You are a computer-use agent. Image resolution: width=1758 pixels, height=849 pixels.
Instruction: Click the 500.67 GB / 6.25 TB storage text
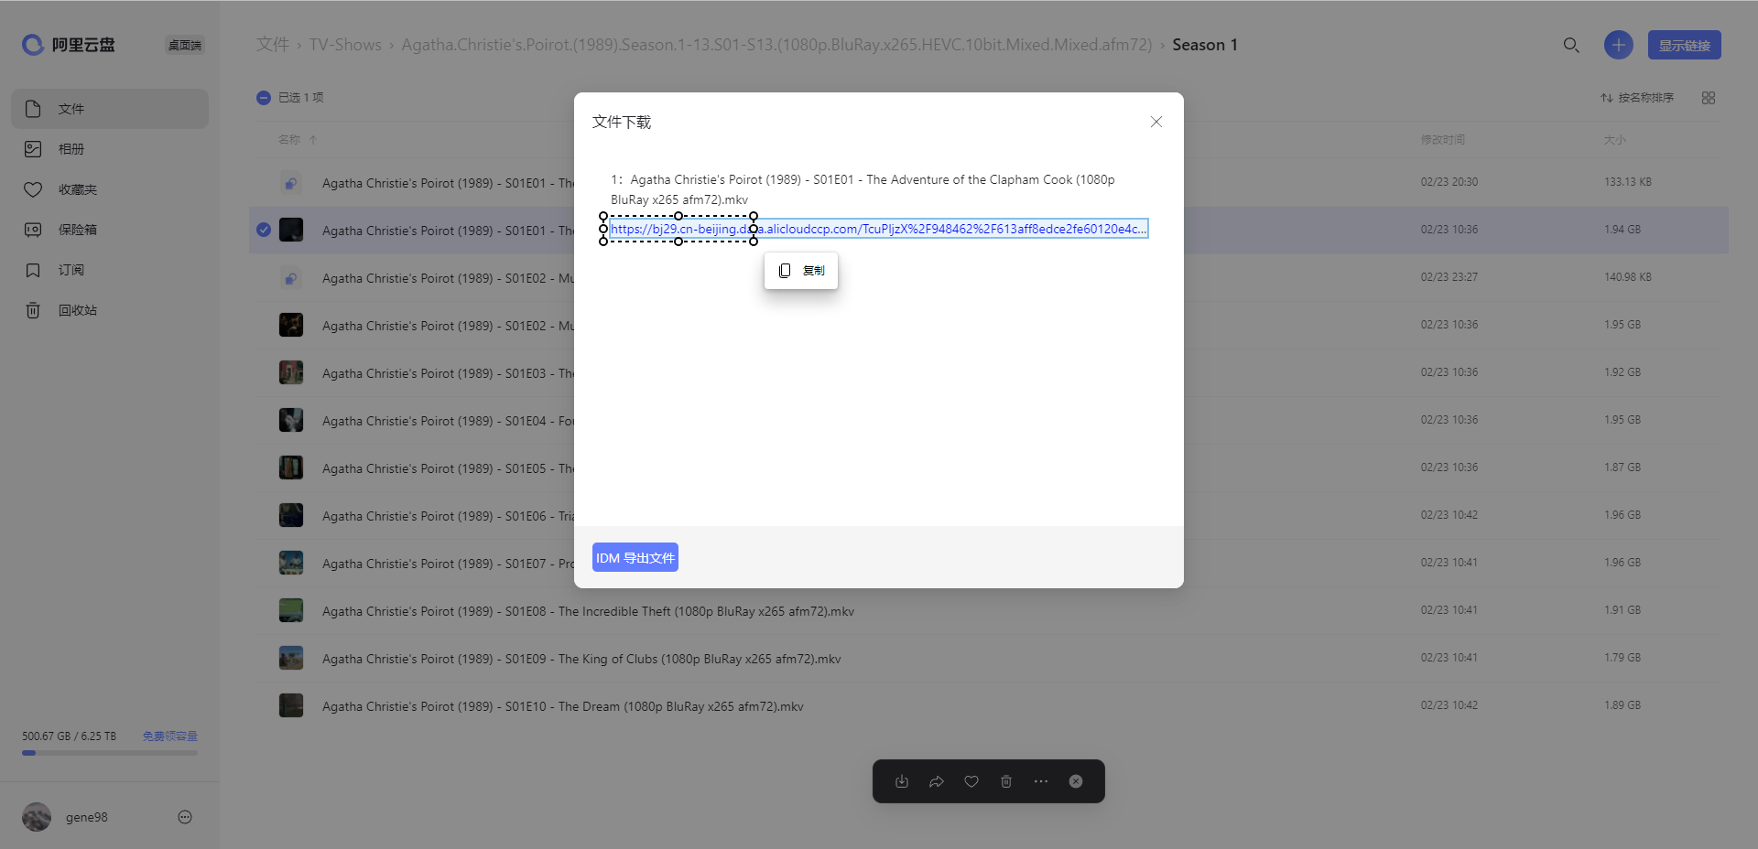[70, 736]
